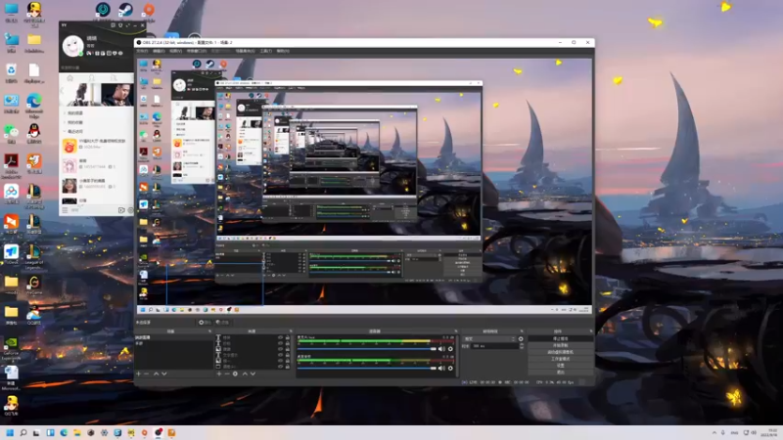783x440 pixels.
Task: Toggle lock of bottom source row
Action: pyautogui.click(x=287, y=366)
